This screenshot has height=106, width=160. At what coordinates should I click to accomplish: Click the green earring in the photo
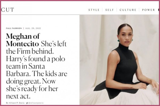point(119,41)
